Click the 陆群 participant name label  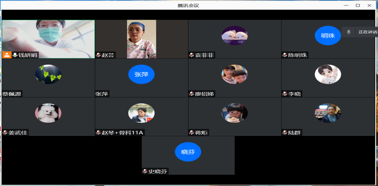point(294,133)
